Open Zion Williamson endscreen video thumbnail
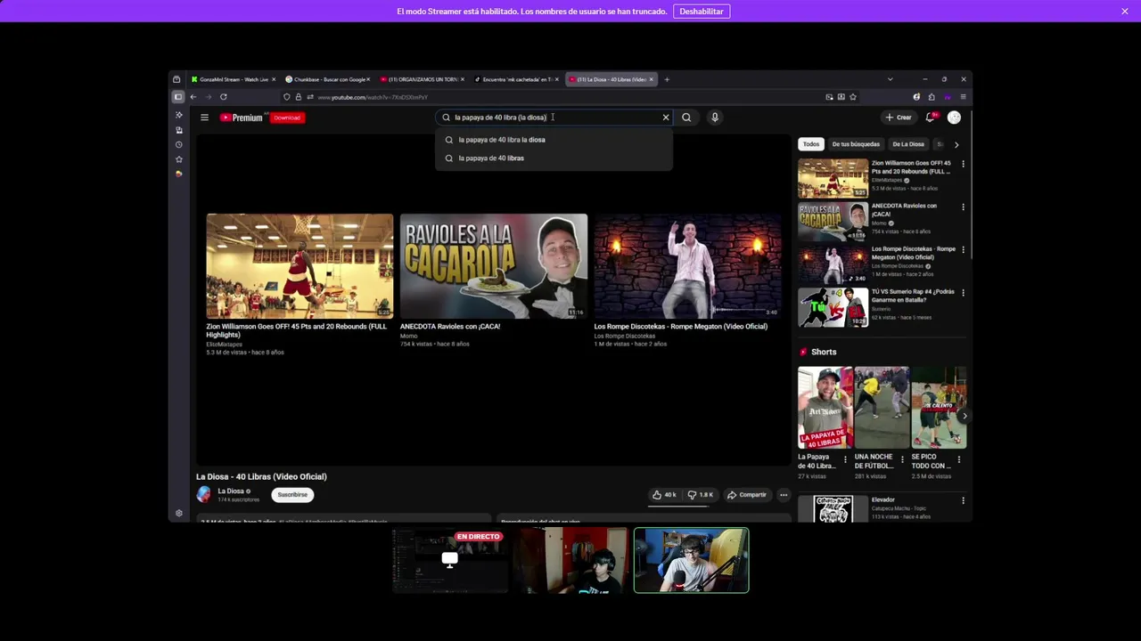The height and width of the screenshot is (641, 1141). click(300, 266)
